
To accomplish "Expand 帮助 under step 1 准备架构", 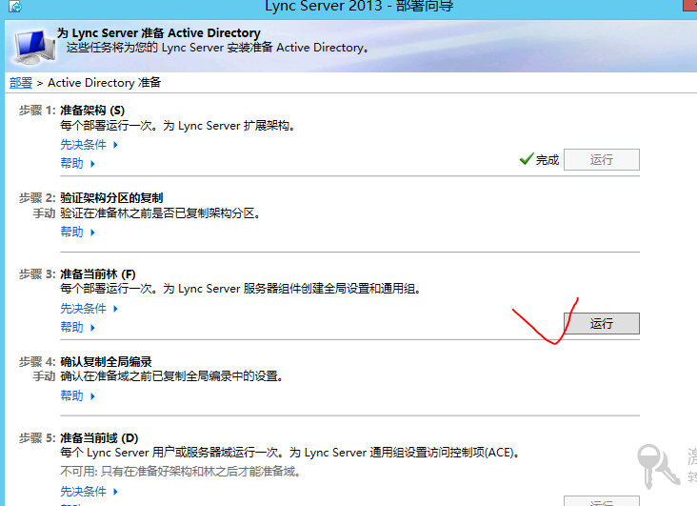I will tap(78, 163).
